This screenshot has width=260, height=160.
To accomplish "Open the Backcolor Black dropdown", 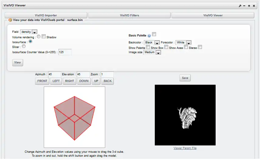I will (x=152, y=43).
